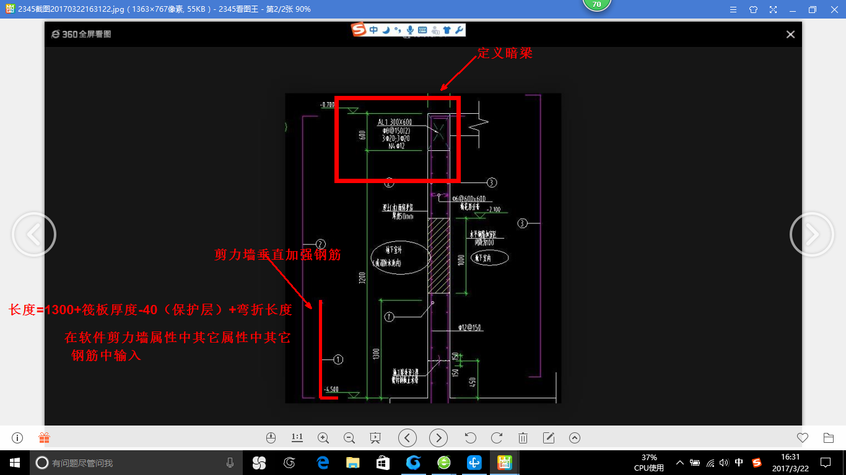Click green 70 score badge
The height and width of the screenshot is (475, 846).
(597, 4)
